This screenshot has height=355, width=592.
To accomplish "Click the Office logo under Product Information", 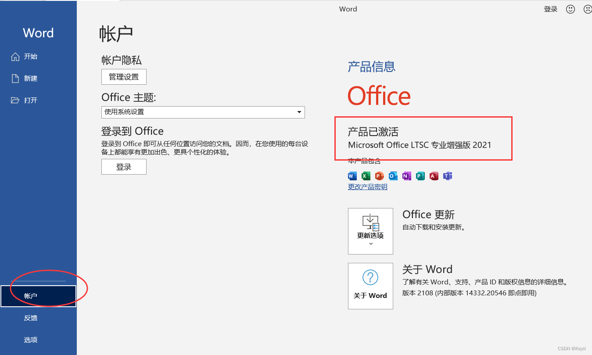I will pos(379,96).
